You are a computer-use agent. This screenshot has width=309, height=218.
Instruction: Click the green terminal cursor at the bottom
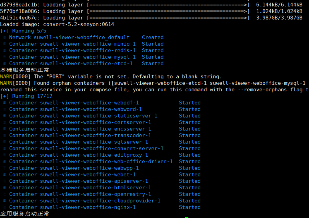(187, 217)
